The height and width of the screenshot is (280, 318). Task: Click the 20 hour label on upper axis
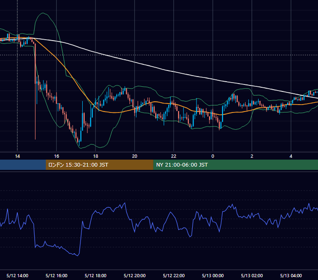click(x=135, y=156)
